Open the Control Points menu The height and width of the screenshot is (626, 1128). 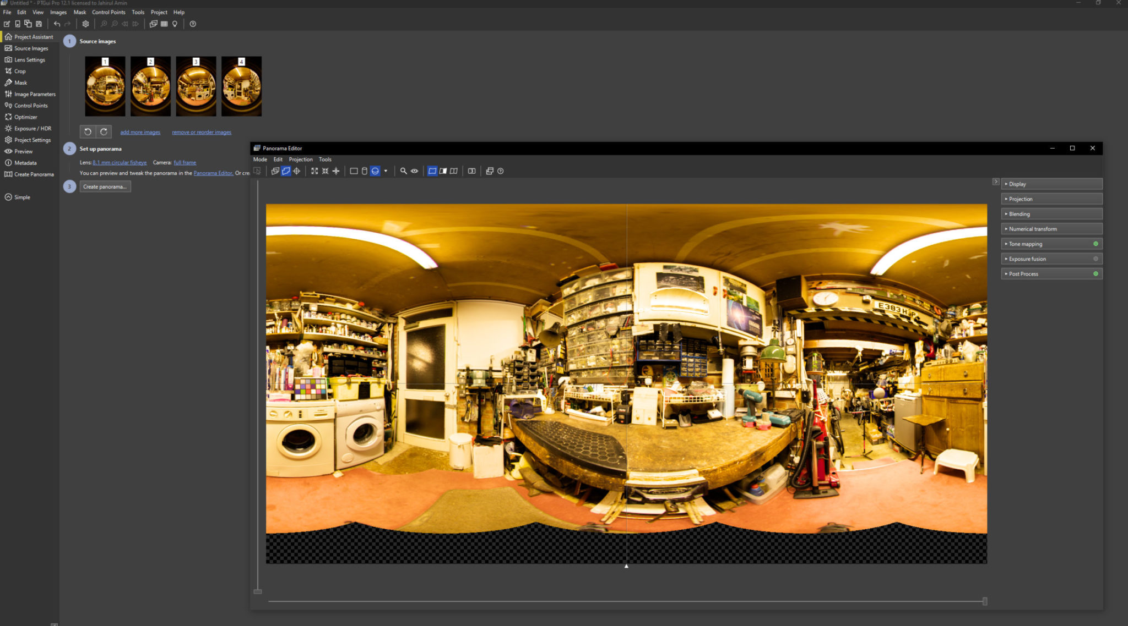(109, 12)
